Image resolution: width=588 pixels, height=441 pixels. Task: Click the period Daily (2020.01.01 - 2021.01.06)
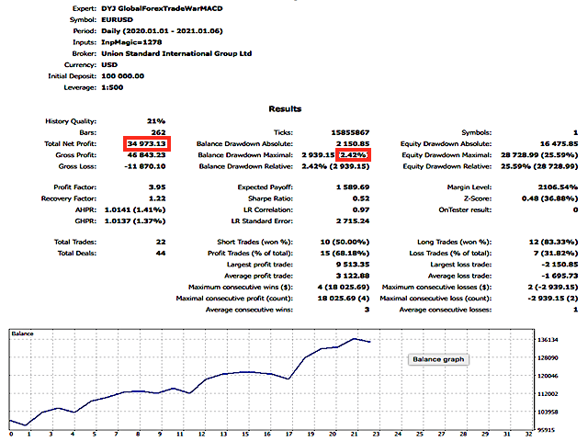tap(162, 30)
